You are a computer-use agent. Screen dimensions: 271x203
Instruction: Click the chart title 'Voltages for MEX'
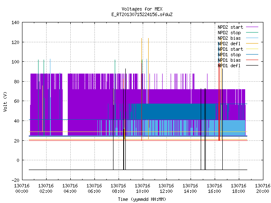[142, 9]
